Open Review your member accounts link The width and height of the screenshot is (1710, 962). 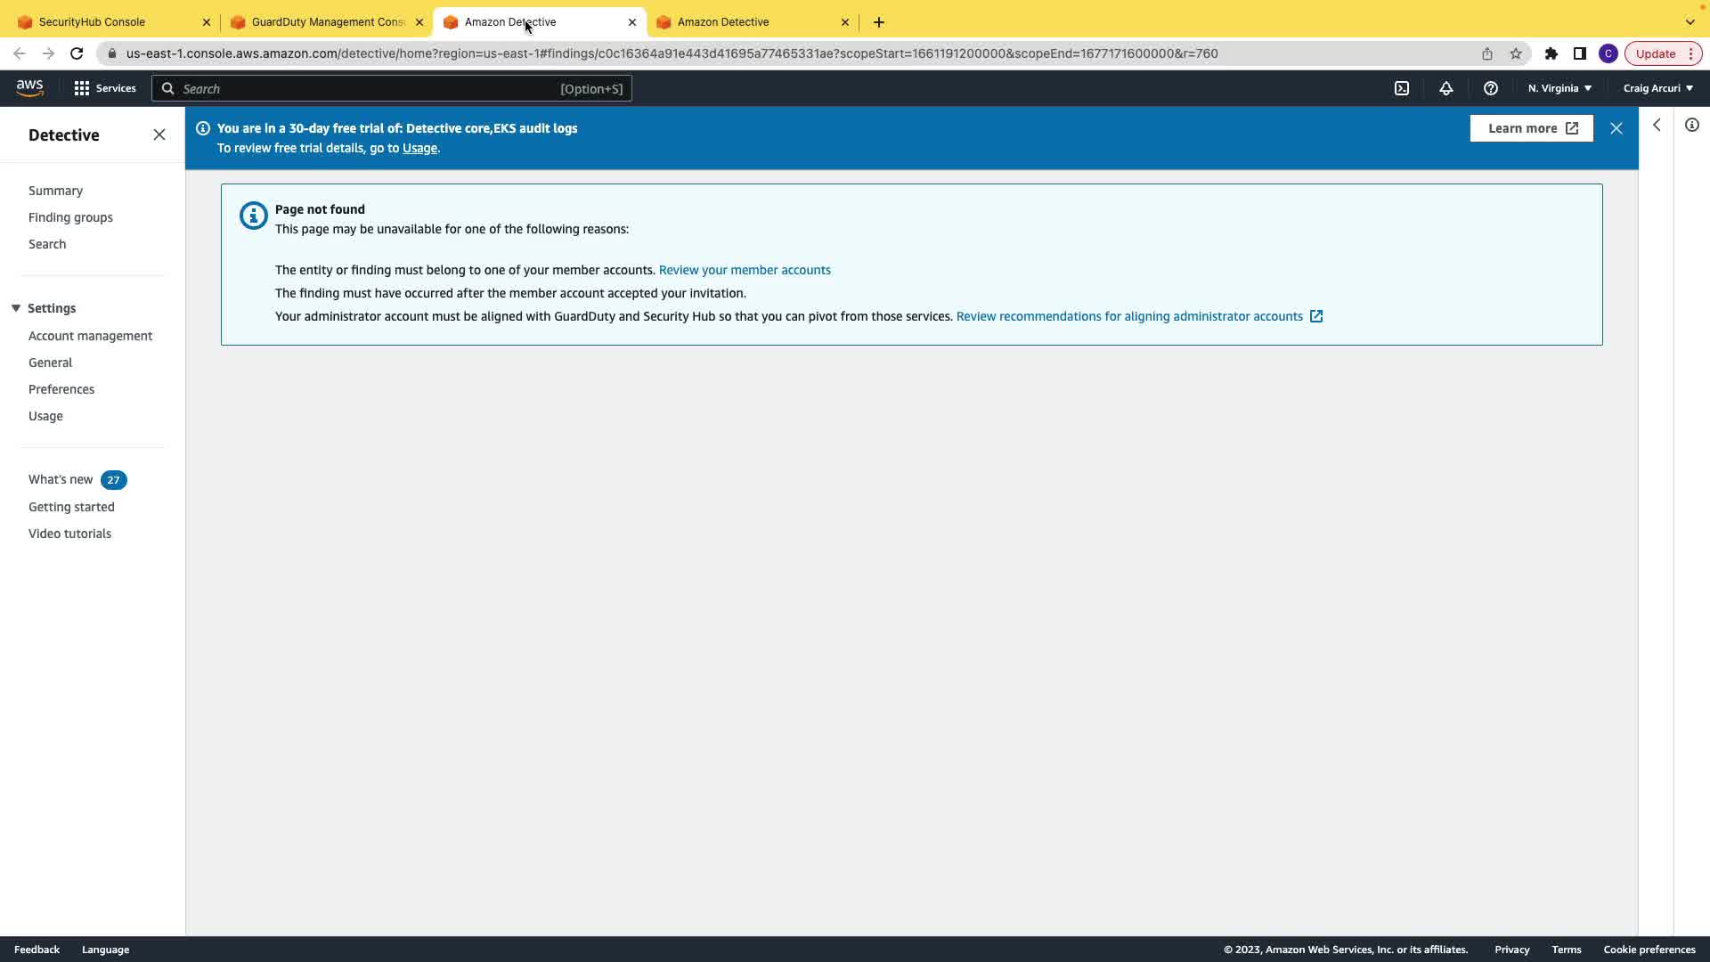745,270
